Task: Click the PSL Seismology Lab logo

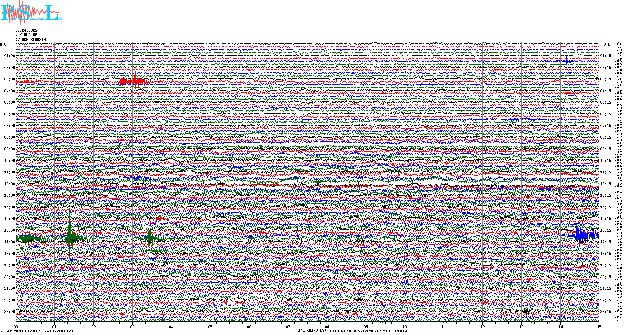Action: point(30,12)
